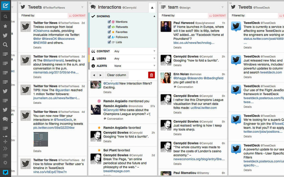
Task: Open the @TwitterForNews column options arrow
Action: (x=82, y=7)
